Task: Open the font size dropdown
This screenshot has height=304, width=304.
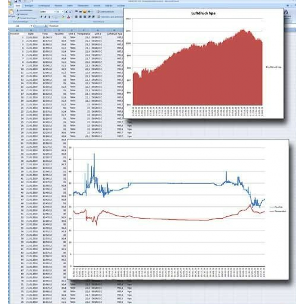Action: 62,12
